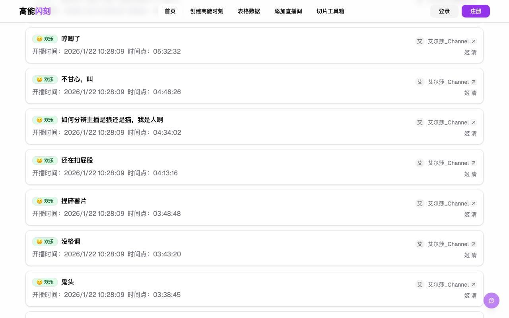
Task: Click external link arrow in 不甘心，叫 card
Action: 474,82
